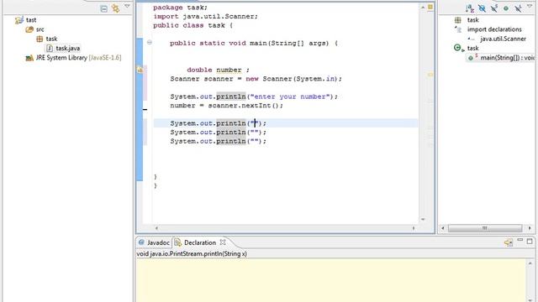The image size is (538, 302).
Task: Click warning marker beside double number line
Action: pyautogui.click(x=140, y=70)
